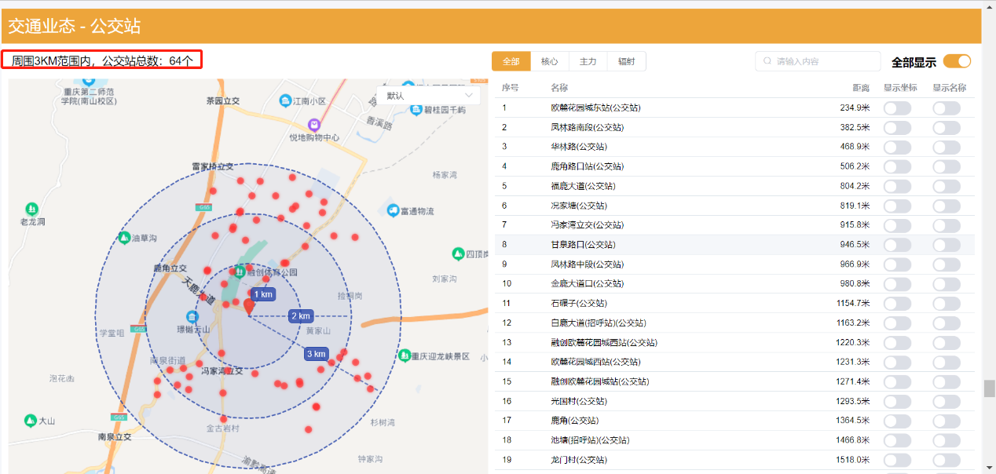The width and height of the screenshot is (996, 474).
Task: Turn off the 全部显示 switch
Action: click(x=957, y=61)
